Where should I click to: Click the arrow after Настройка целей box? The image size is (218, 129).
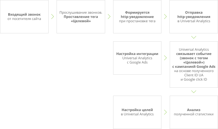click(x=165, y=112)
